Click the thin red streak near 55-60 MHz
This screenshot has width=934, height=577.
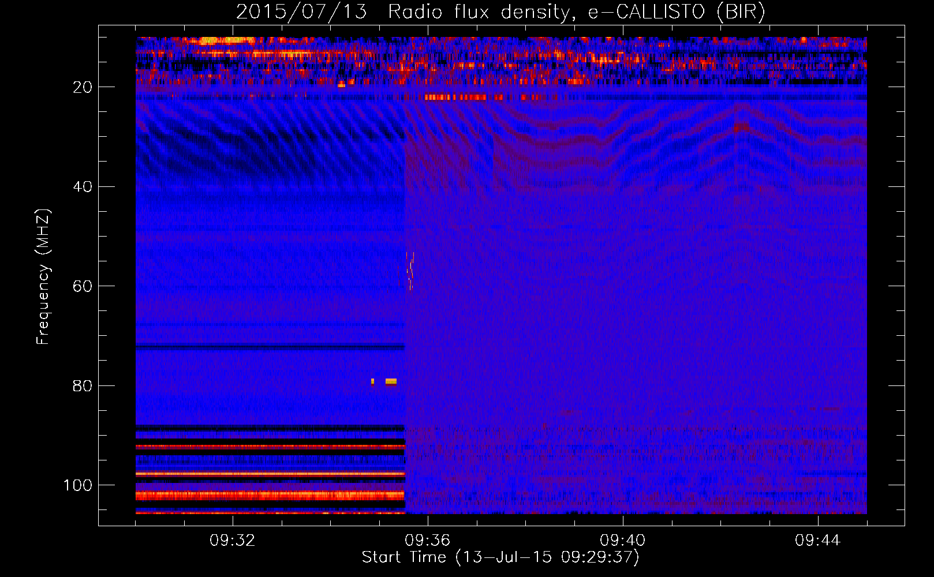[x=410, y=271]
